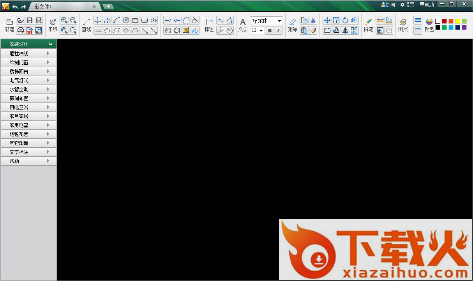Open 设置 settings in title bar
Viewport: 473px width, 281px height.
[407, 5]
